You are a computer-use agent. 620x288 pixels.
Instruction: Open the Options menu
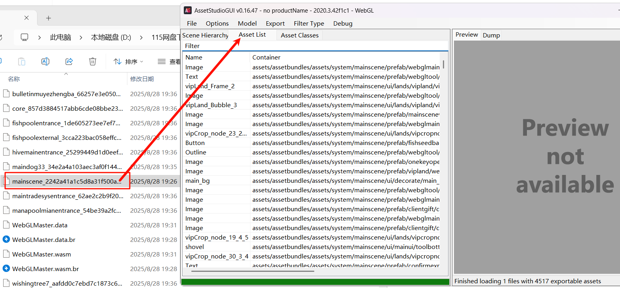coord(217,24)
